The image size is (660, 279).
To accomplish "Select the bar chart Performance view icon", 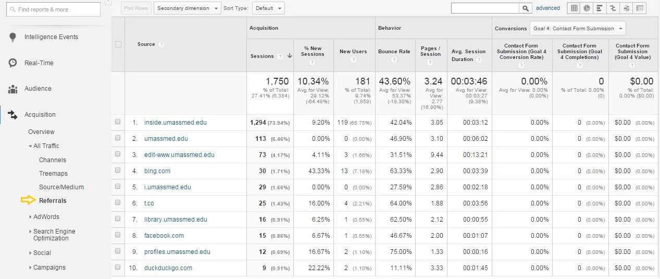I will pos(600,8).
